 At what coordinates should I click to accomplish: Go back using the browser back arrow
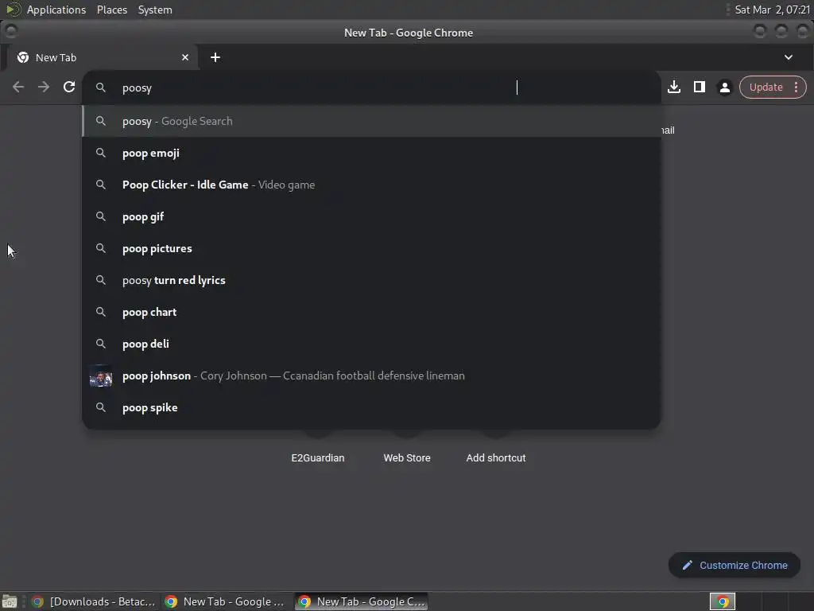[18, 87]
